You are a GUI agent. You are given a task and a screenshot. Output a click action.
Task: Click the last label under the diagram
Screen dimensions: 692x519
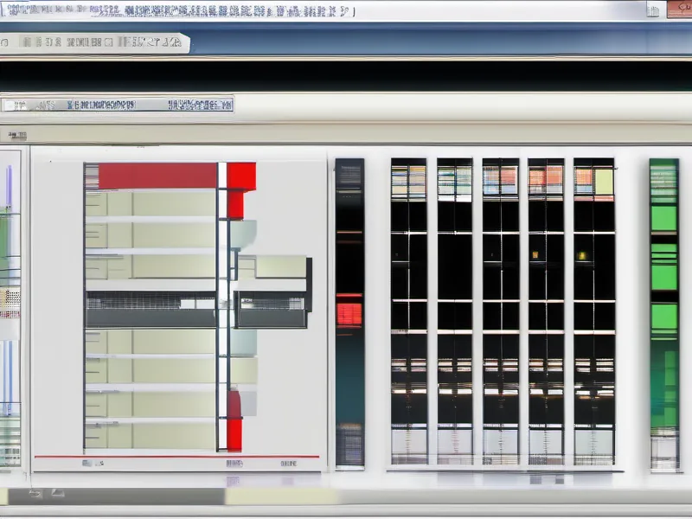[288, 464]
